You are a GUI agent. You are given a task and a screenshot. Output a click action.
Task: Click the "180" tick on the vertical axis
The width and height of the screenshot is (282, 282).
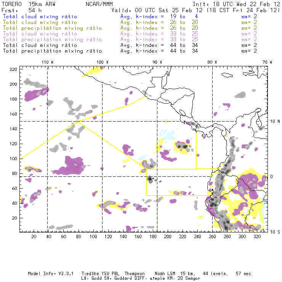pos(13,99)
